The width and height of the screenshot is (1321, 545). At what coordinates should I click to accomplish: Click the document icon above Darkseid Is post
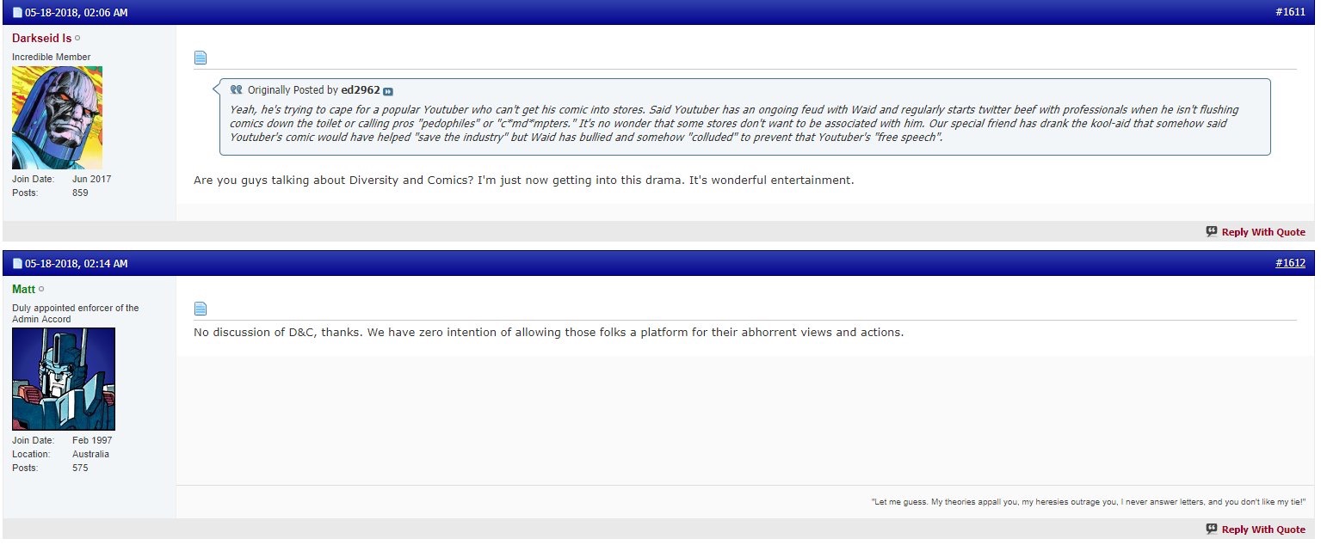201,58
